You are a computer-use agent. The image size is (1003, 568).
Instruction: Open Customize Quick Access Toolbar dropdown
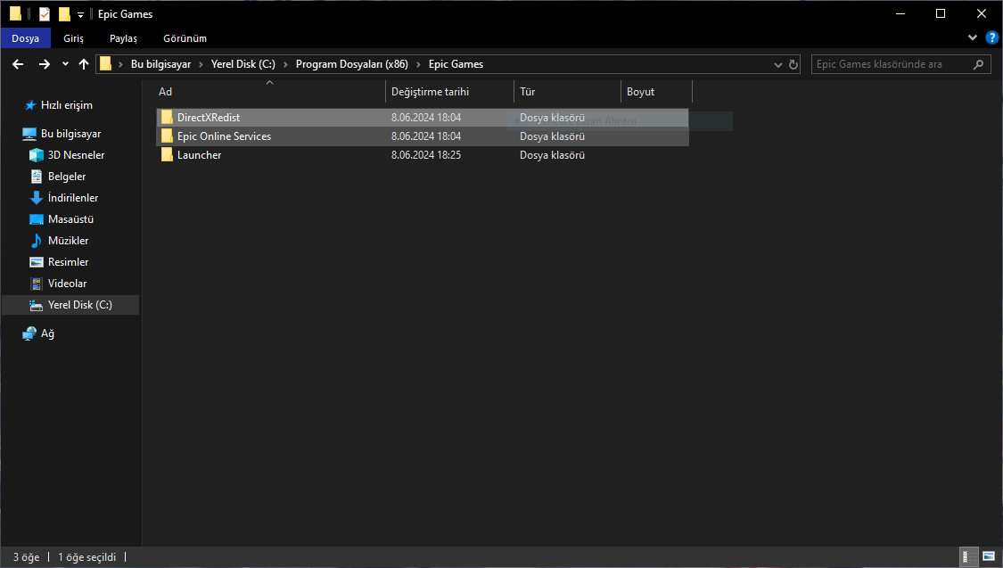coord(80,14)
